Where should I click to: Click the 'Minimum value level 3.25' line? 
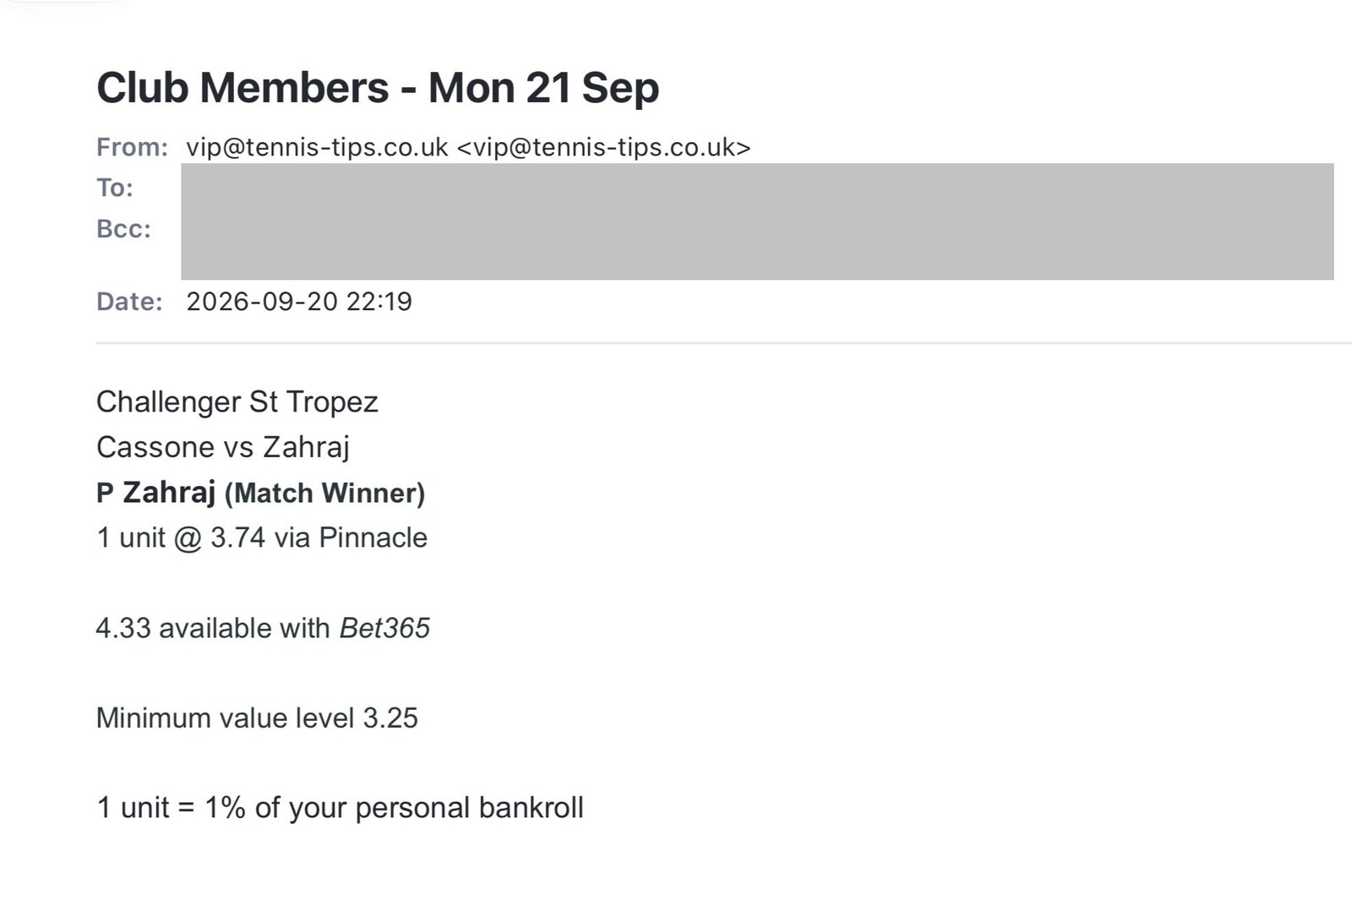coord(257,718)
